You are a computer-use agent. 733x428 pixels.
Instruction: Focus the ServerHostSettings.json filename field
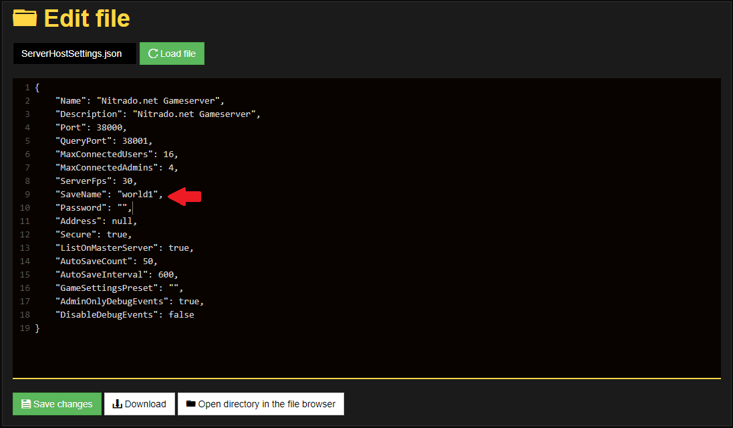click(74, 53)
